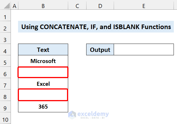Select column C header

click(x=77, y=6)
